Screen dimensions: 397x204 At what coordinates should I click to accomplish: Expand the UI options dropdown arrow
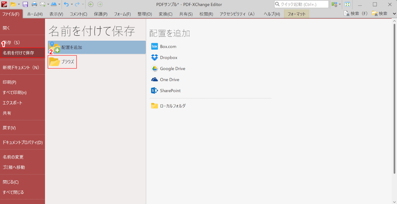(340, 4)
